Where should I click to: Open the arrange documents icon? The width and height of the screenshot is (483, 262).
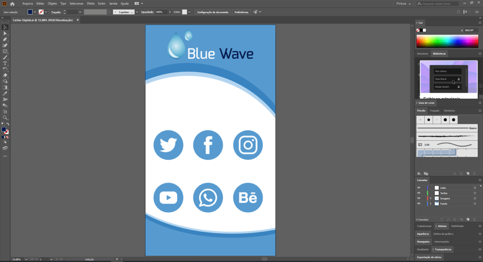(x=139, y=4)
